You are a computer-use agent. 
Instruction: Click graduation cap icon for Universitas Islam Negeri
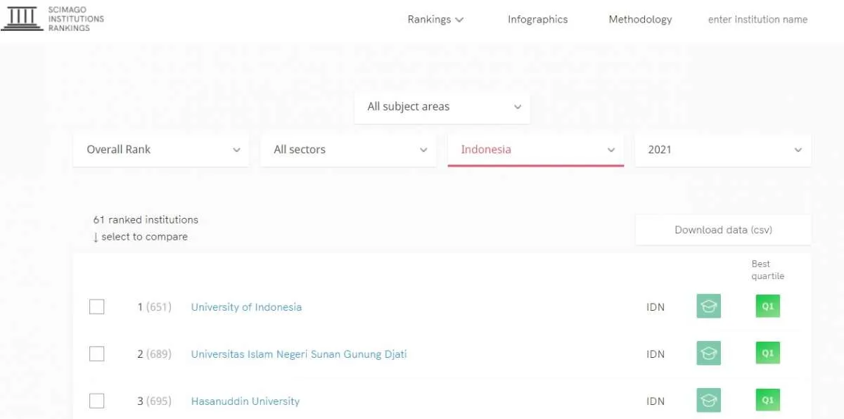(x=708, y=354)
